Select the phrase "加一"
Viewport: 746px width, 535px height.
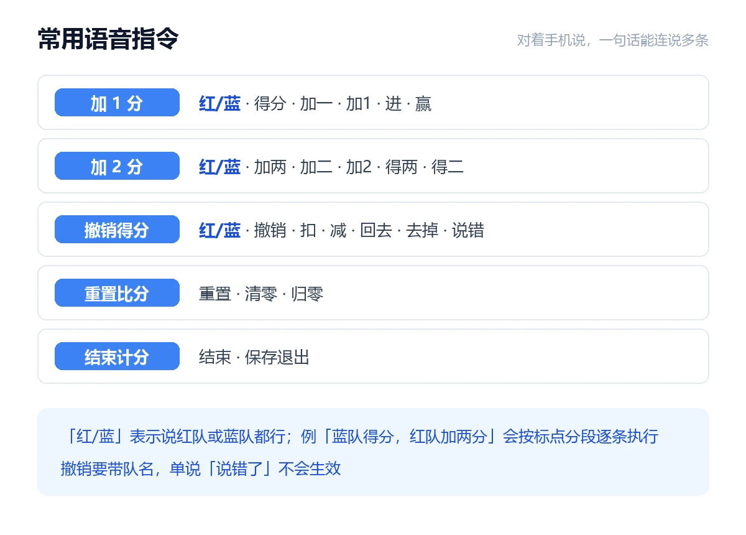316,103
